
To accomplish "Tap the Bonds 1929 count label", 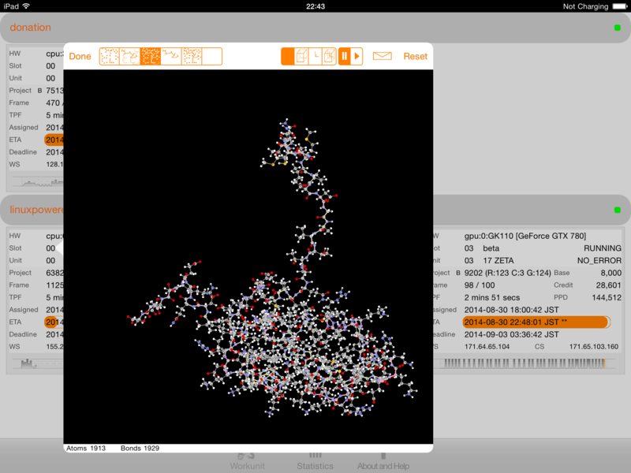I will [140, 448].
